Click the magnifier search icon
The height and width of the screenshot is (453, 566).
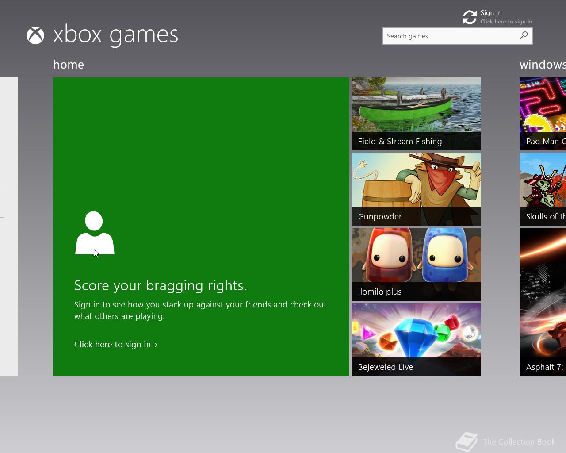(x=524, y=35)
